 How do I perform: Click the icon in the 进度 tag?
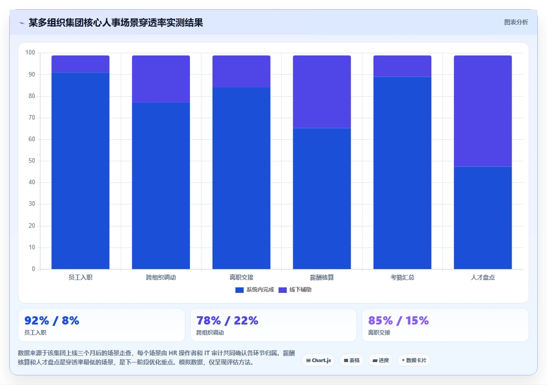pos(375,361)
